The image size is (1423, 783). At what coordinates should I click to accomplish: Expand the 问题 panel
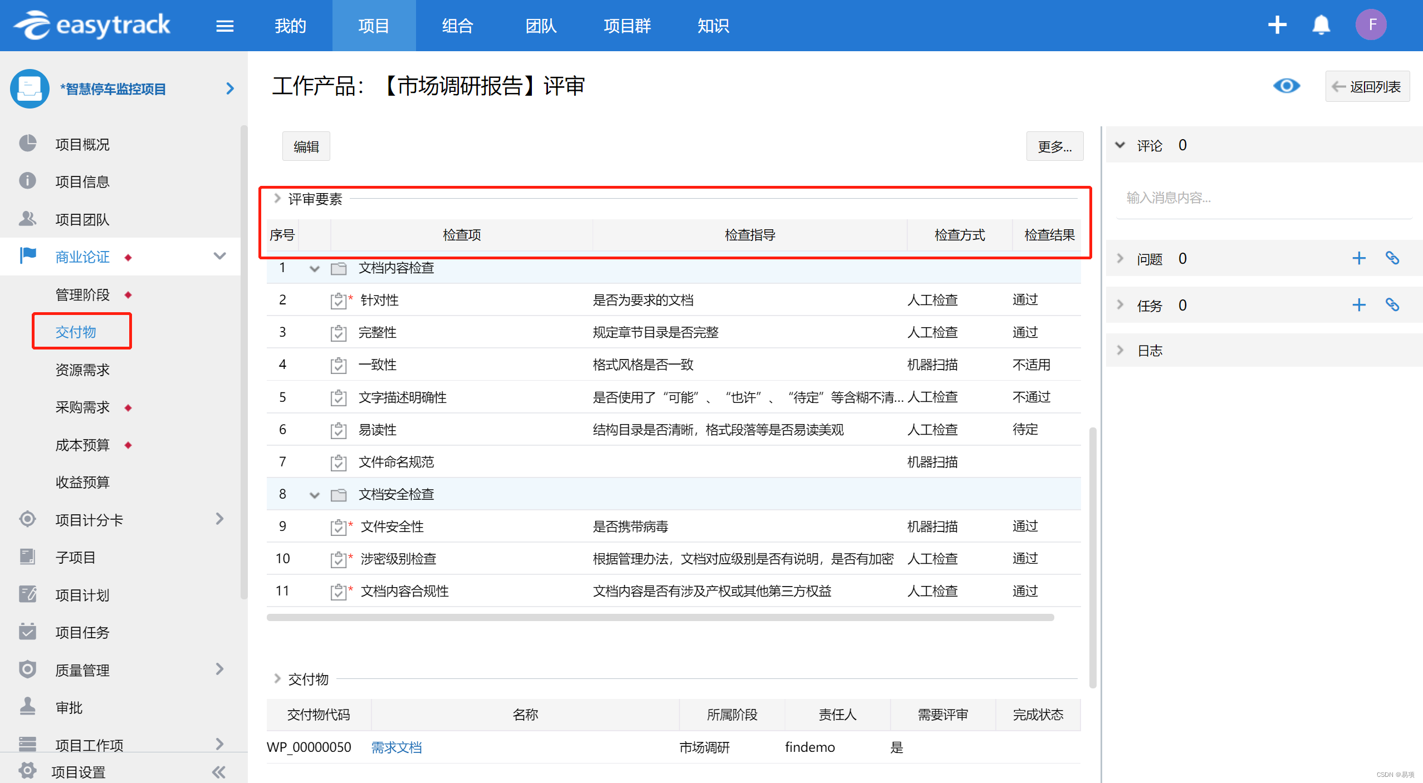click(x=1120, y=258)
